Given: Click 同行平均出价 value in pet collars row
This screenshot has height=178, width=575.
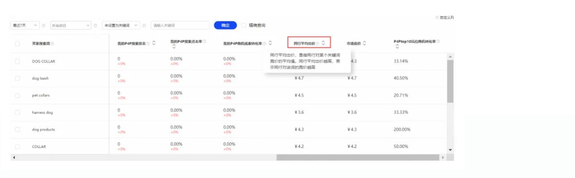Looking at the screenshot, I should (299, 95).
